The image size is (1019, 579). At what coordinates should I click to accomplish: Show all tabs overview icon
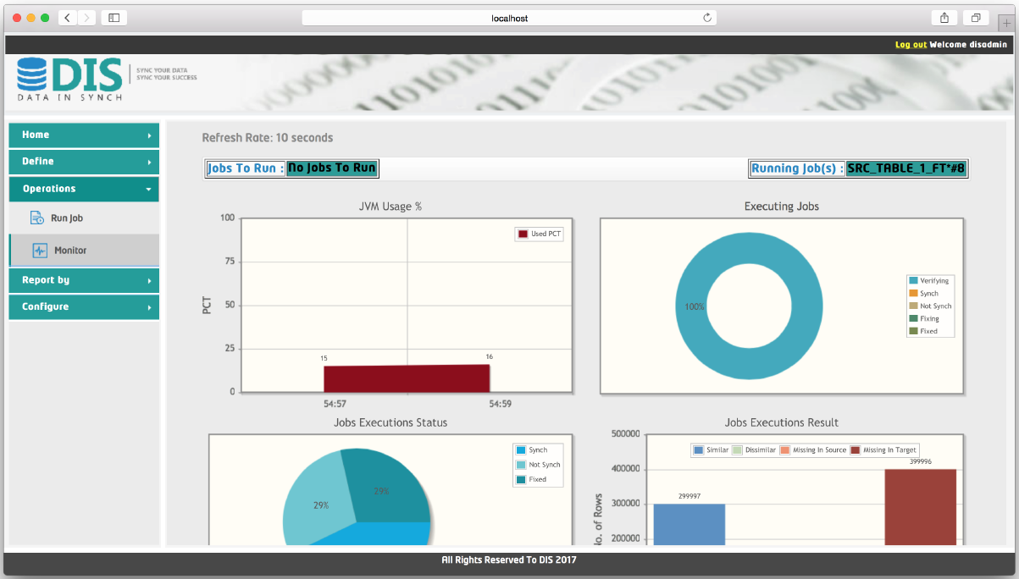pos(976,18)
